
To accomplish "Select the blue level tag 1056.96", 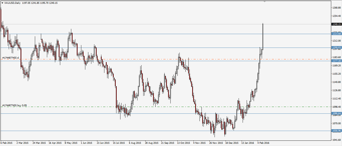I will (x=336, y=131).
